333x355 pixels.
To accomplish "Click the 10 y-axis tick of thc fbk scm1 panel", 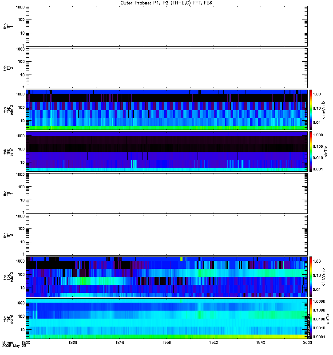I will coord(23,330).
